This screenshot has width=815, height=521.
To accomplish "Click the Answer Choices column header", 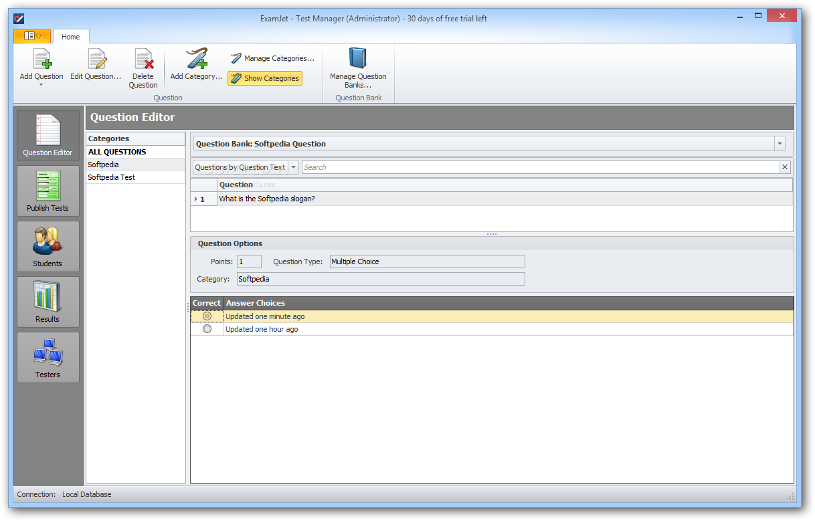I will (509, 303).
